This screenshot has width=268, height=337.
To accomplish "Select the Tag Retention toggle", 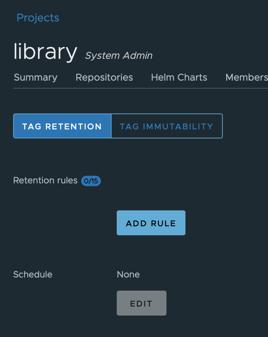I will [x=62, y=126].
